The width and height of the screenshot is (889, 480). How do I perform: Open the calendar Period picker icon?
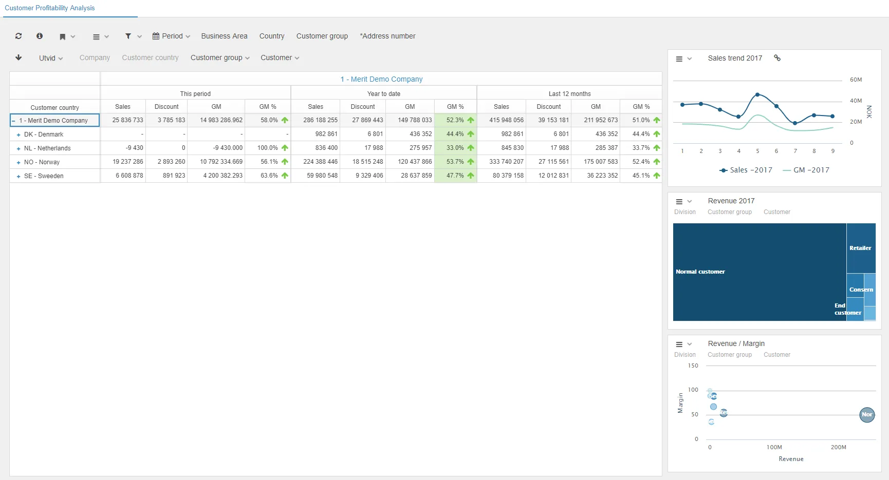click(156, 36)
